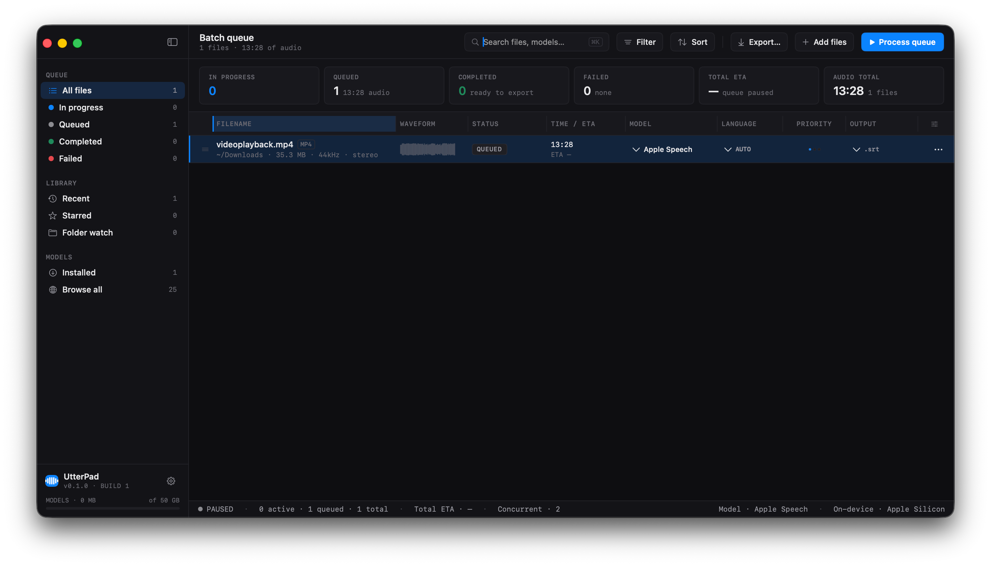Open Browse all models
Image resolution: width=991 pixels, height=566 pixels.
point(112,290)
